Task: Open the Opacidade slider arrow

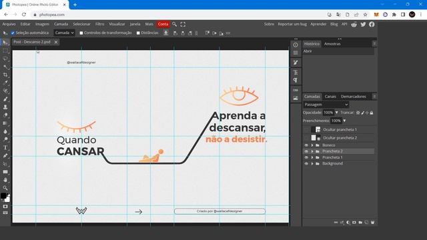Action: (336, 113)
